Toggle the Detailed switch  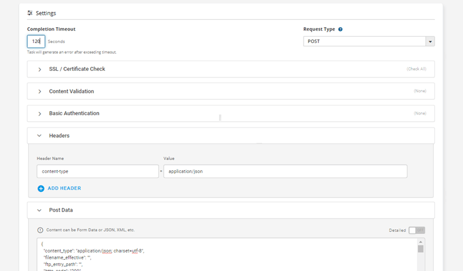[x=416, y=230]
